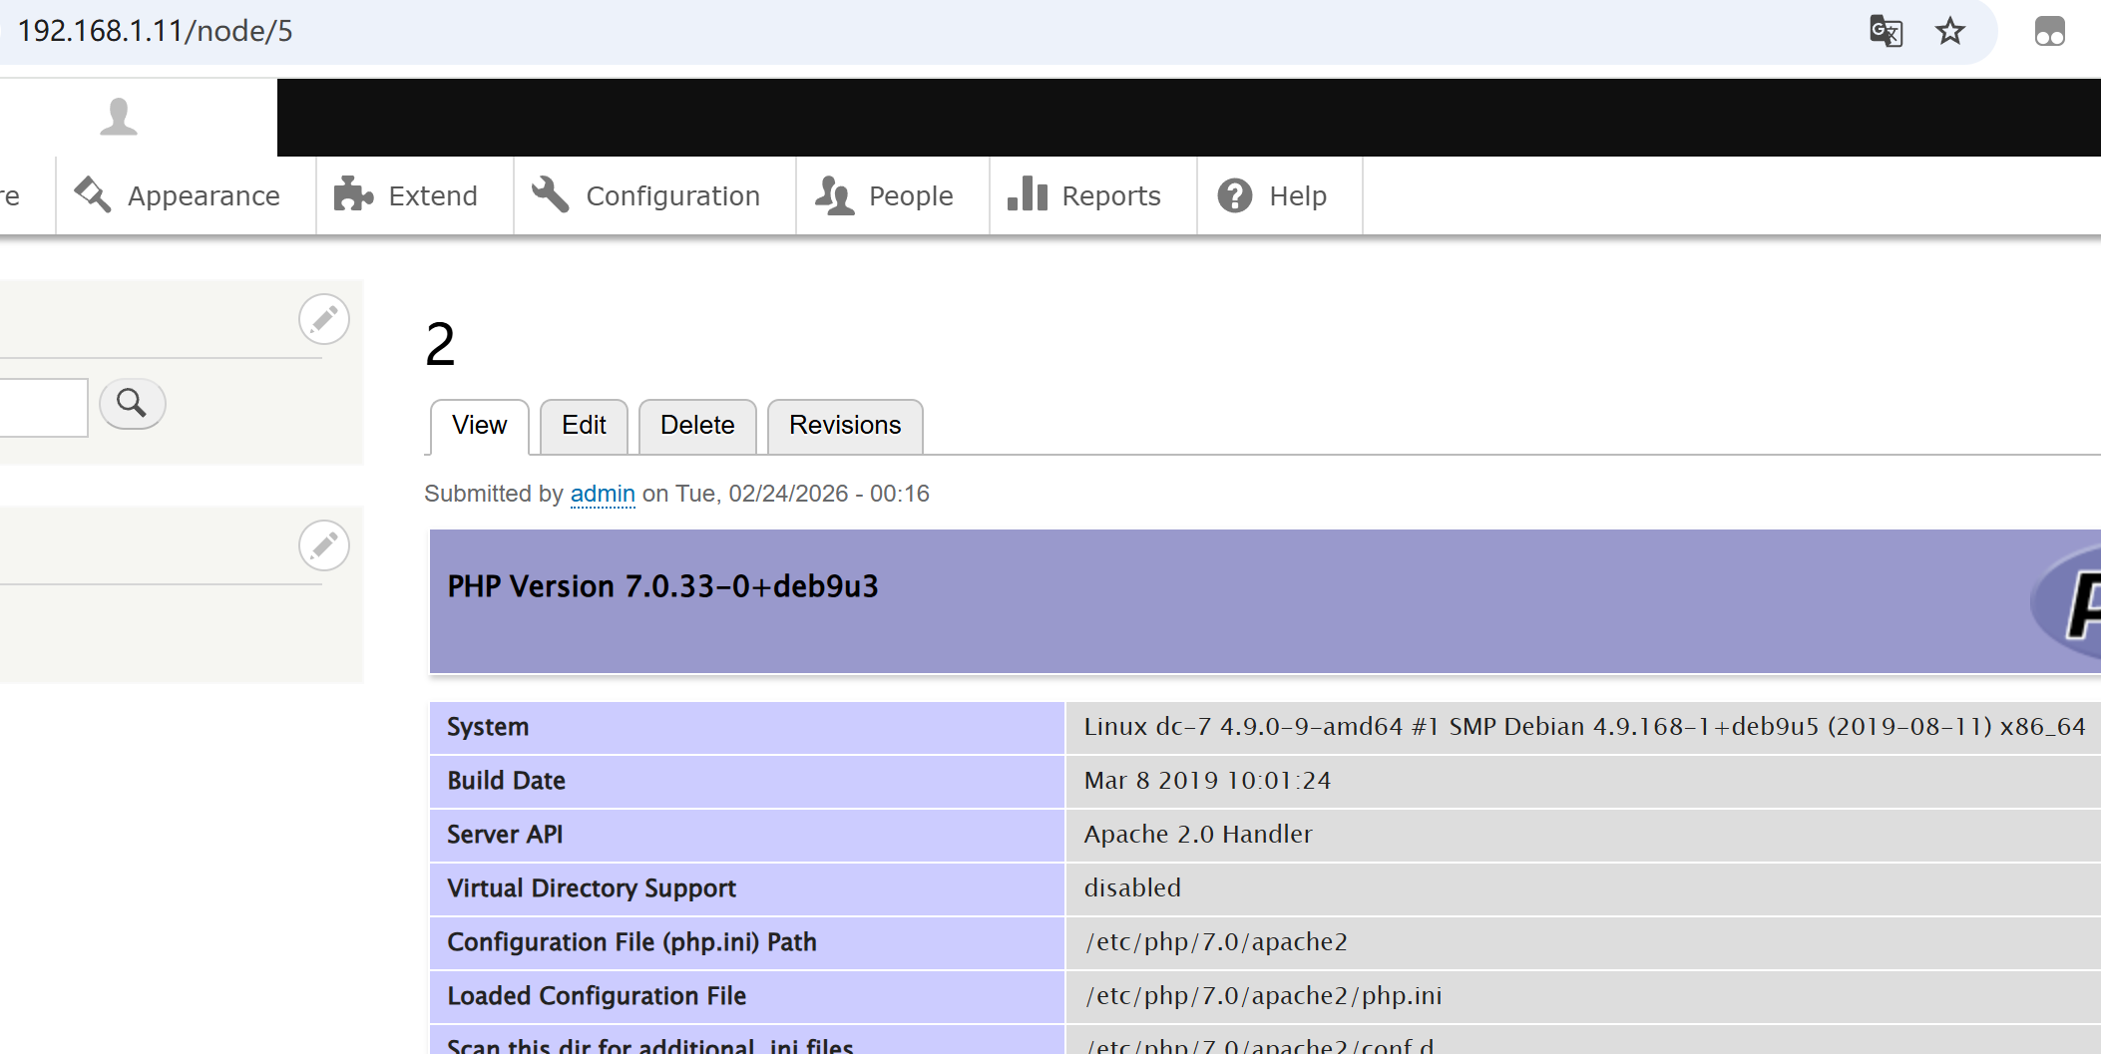Viewport: 2101px width, 1054px height.
Task: Open the browser extension icon at top right
Action: [2049, 31]
